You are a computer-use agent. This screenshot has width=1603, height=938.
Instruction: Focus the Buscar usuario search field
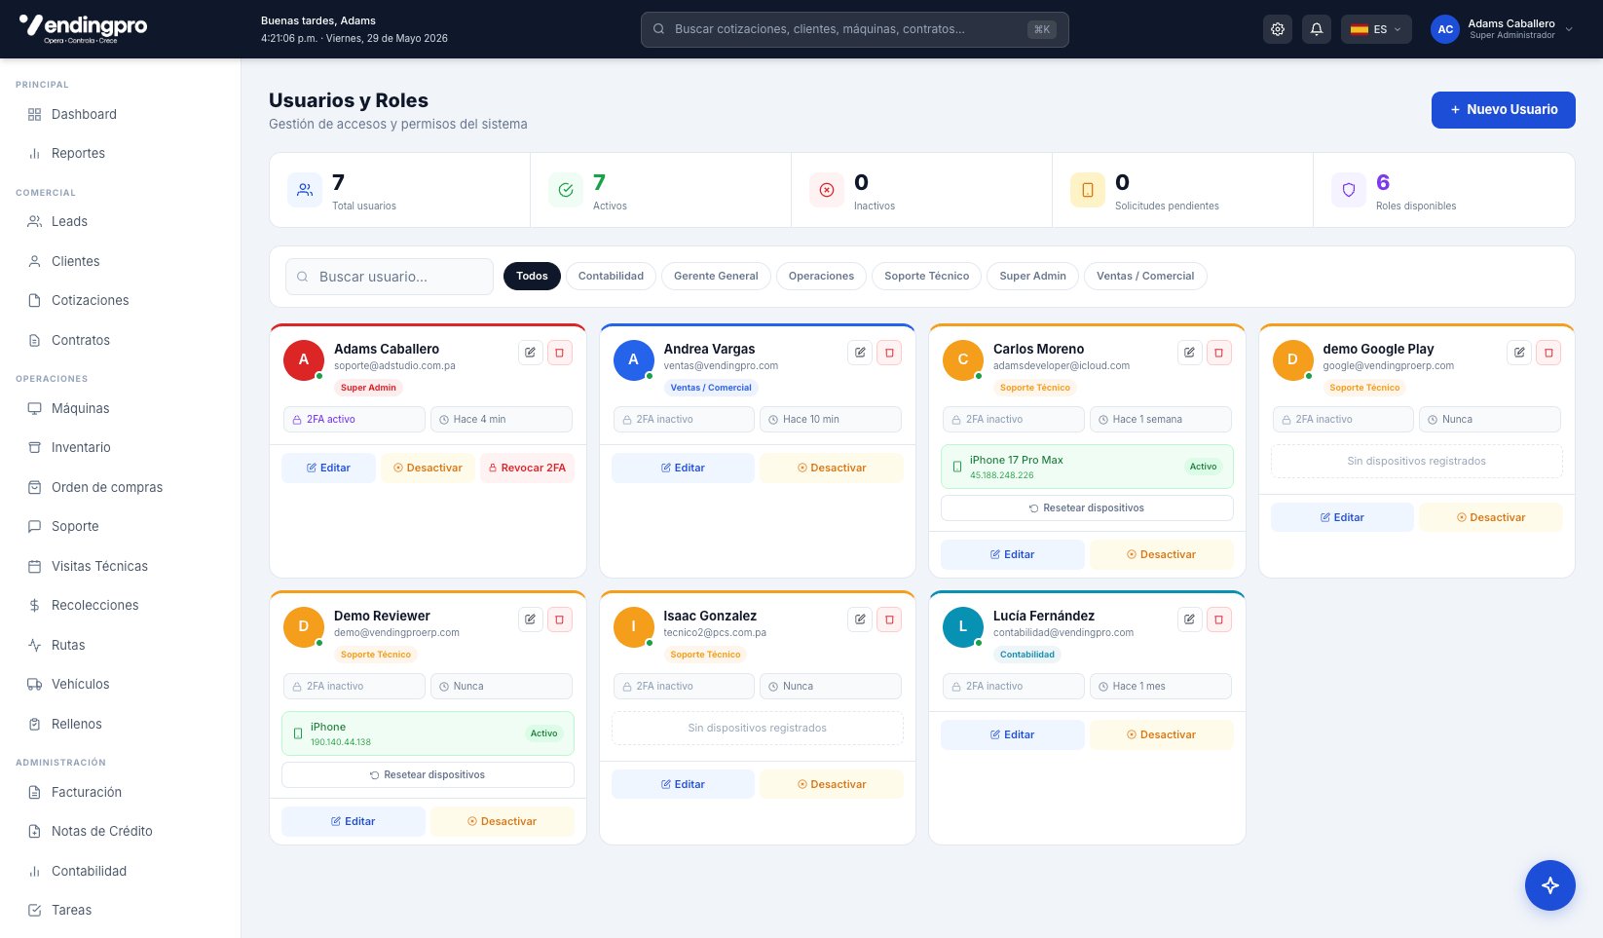tap(390, 277)
